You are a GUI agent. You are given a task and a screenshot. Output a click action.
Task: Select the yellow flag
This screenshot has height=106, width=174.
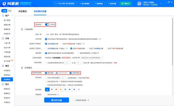pos(61,90)
